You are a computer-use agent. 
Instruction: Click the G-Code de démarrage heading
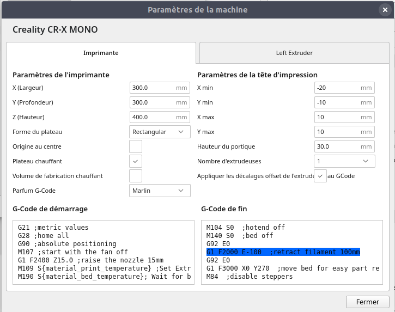point(50,209)
